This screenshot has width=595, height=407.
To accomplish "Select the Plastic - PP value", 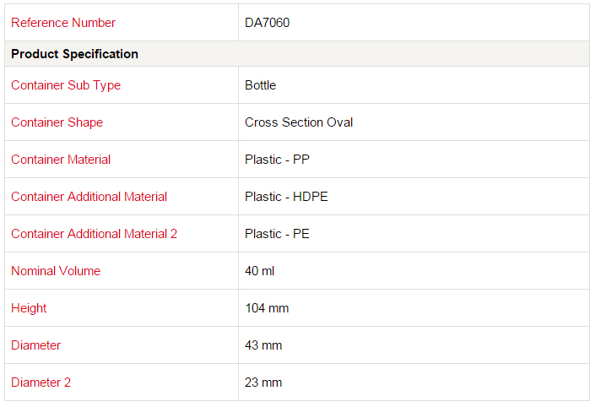I will coord(278,160).
